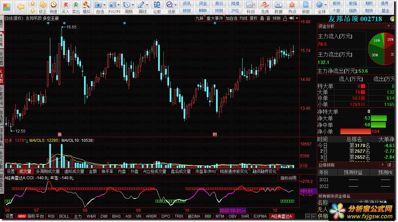Open the F10/F9 info icon
This screenshot has height=222, width=398.
pos(113,5)
